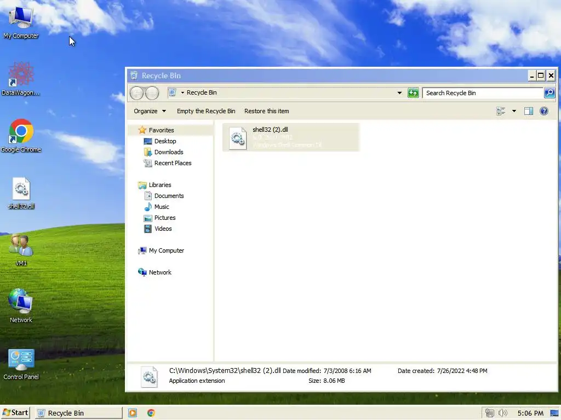Open the dropdown arrow before Recycle Bin path
The image size is (561, 420).
point(182,93)
